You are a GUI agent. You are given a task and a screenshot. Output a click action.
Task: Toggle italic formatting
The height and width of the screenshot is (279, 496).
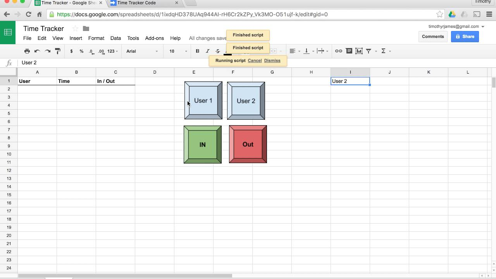pyautogui.click(x=208, y=51)
